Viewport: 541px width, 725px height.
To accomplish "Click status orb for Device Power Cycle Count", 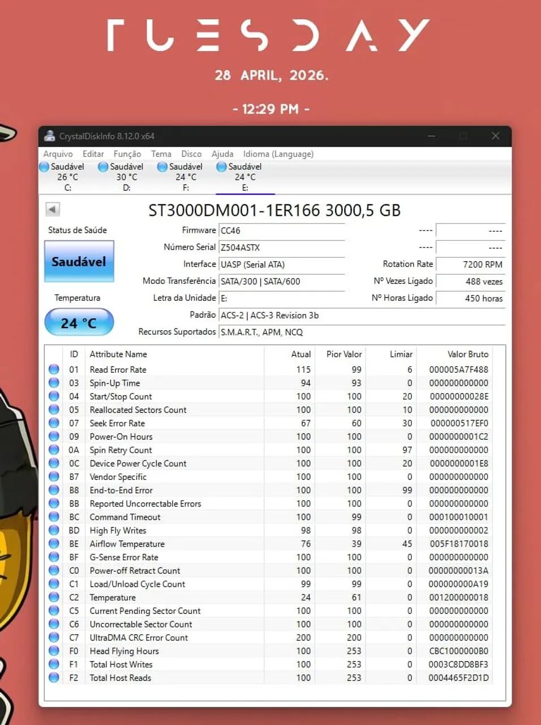I will (x=54, y=463).
